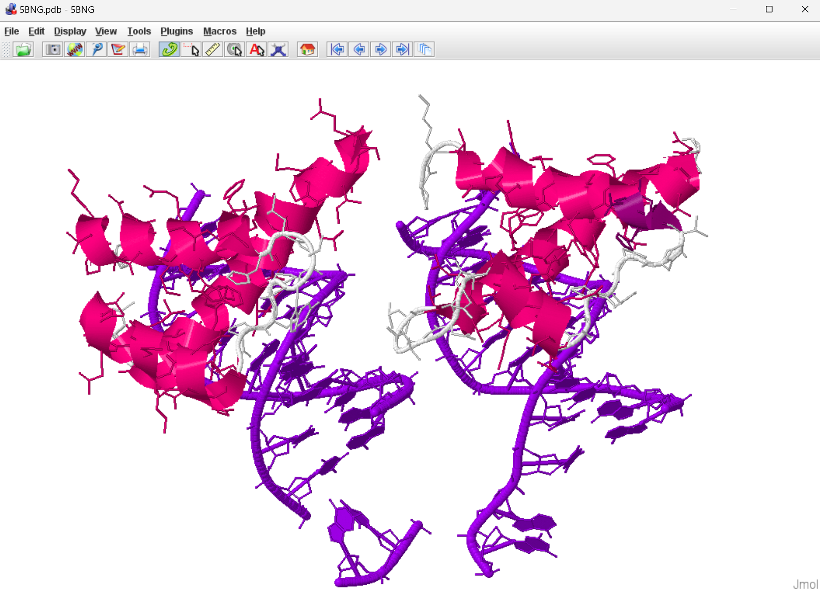Click the script editor pencil icon
This screenshot has width=820, height=591.
pos(118,49)
